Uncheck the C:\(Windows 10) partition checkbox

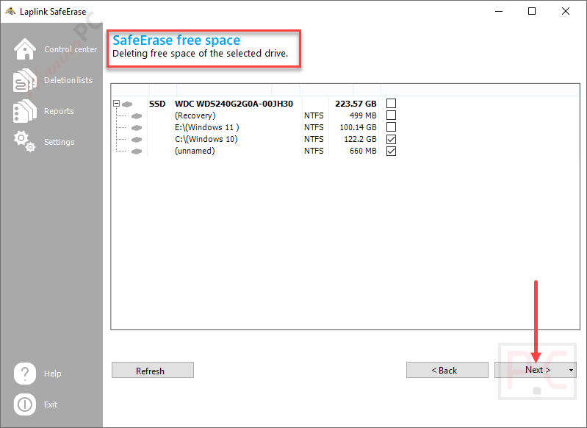coord(391,139)
